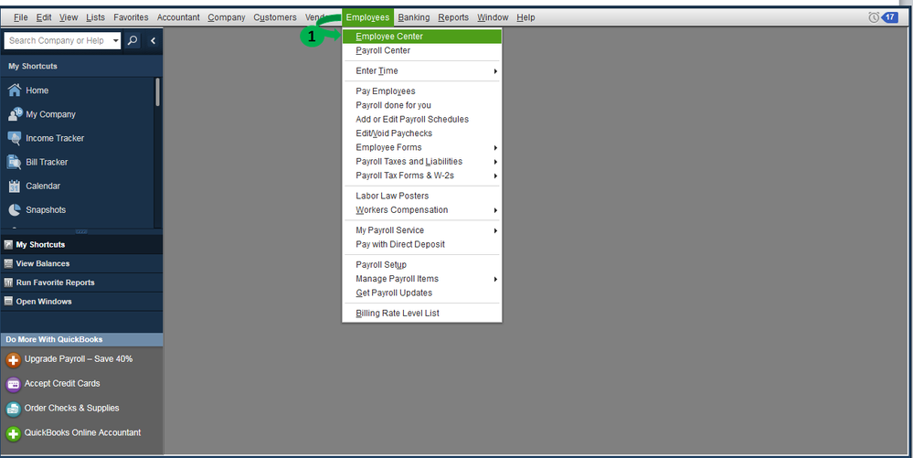Open the Favorites menu

tap(131, 17)
